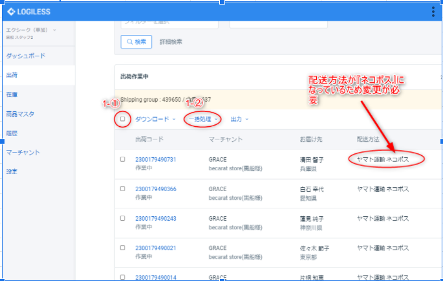The width and height of the screenshot is (443, 281).
Task: Open 商品マスタ in the sidebar
Action: click(x=20, y=114)
